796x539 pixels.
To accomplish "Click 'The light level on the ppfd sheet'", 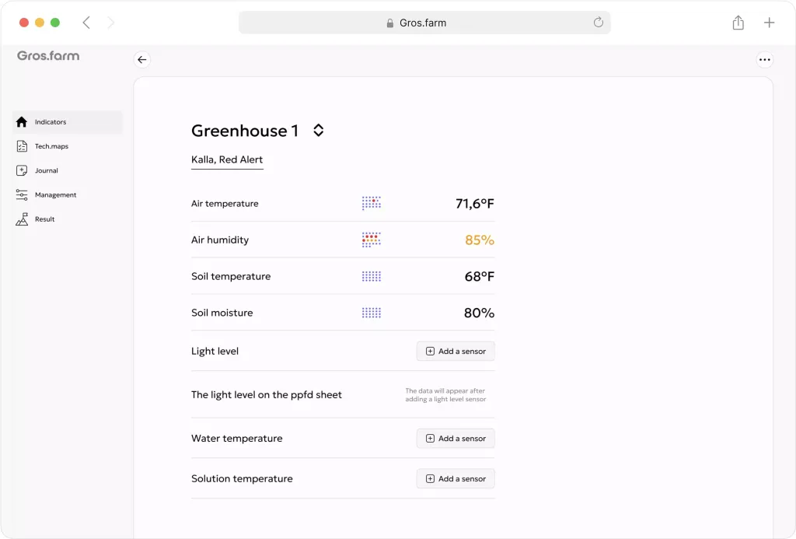I will (x=267, y=395).
